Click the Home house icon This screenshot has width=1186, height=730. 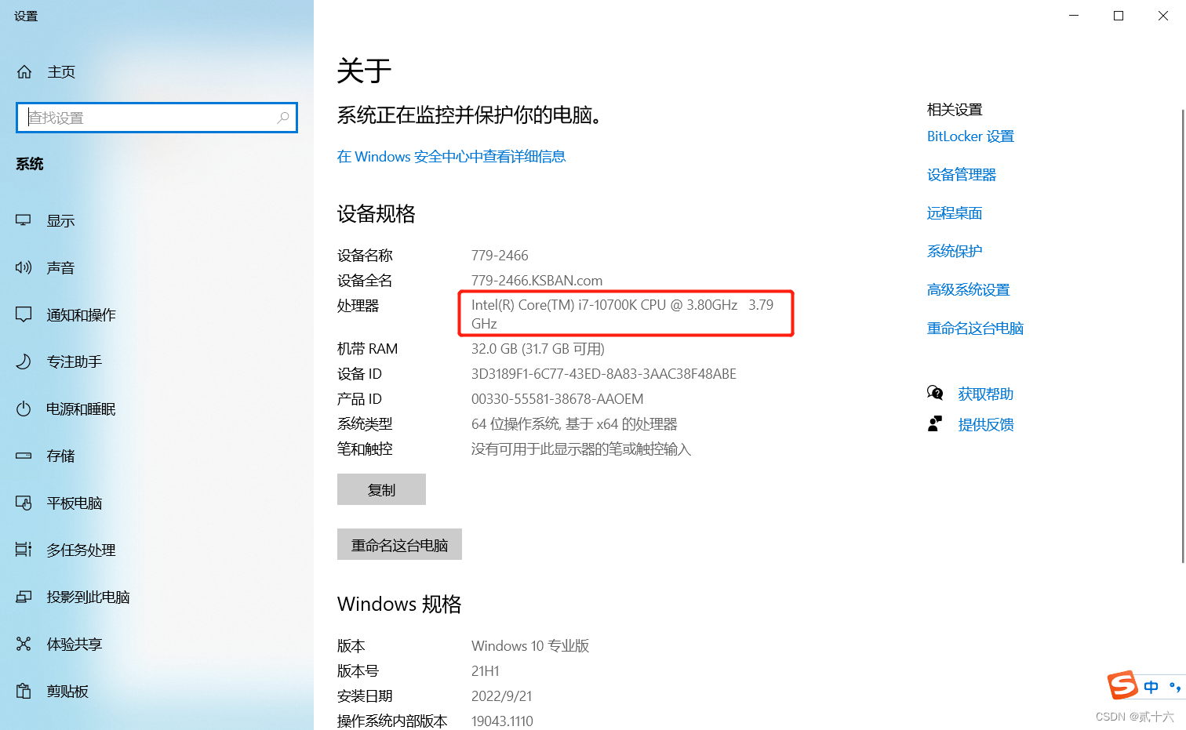[x=24, y=72]
